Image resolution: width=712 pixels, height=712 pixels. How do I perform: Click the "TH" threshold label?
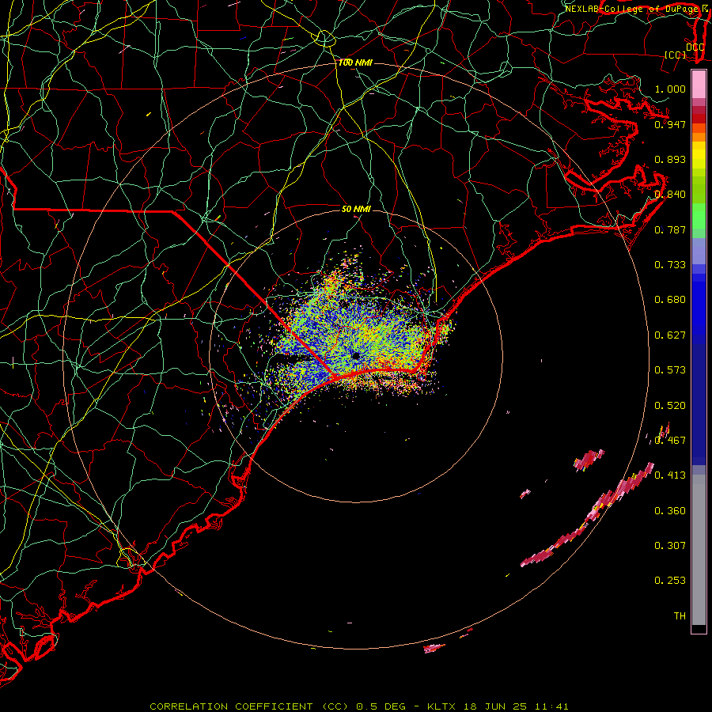pyautogui.click(x=680, y=616)
